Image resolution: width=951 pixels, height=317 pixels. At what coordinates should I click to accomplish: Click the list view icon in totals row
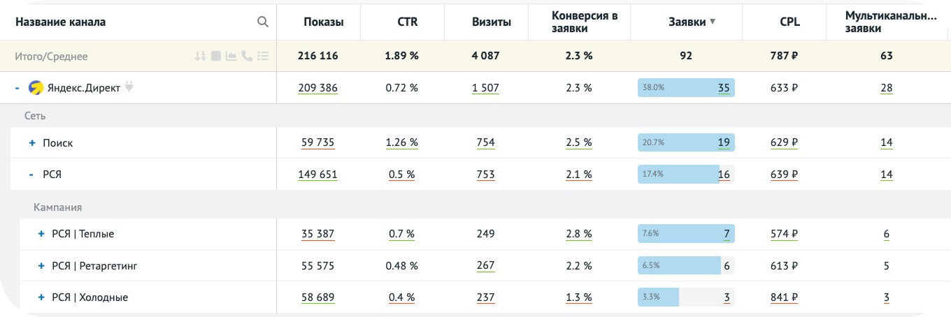point(263,57)
